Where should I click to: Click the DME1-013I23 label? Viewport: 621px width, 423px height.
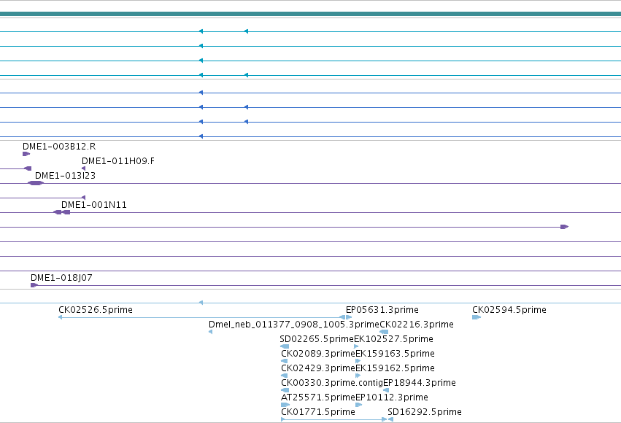click(x=66, y=176)
